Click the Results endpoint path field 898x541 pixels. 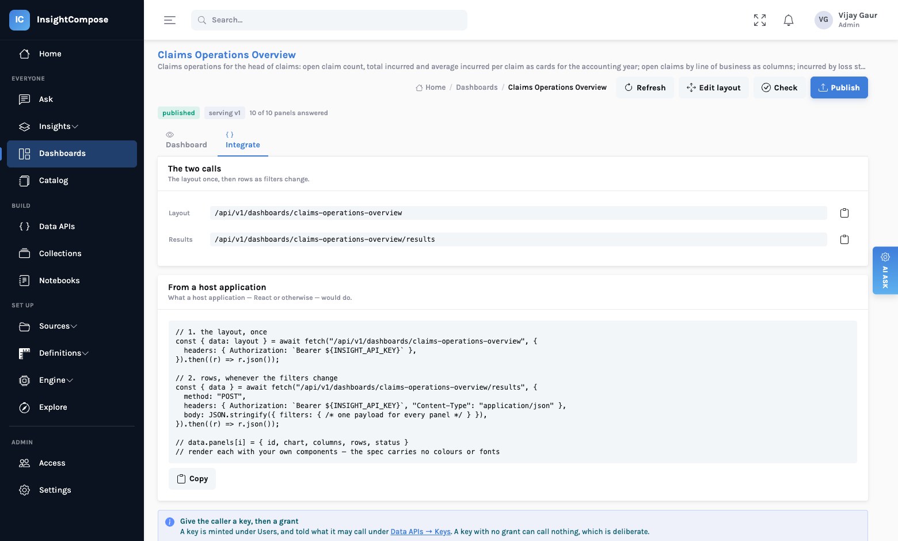tap(519, 239)
